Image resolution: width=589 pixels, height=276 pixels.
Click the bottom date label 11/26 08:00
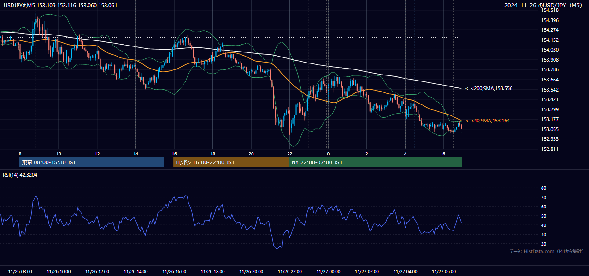tap(20, 272)
